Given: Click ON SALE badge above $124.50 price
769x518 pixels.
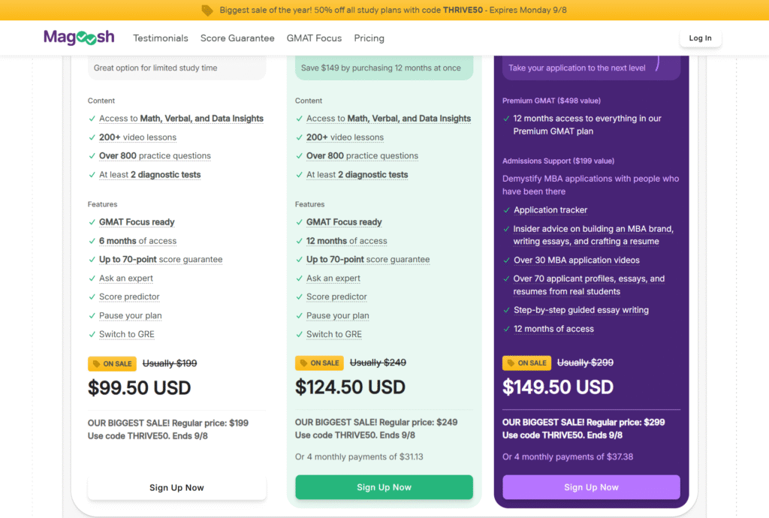Looking at the screenshot, I should point(319,363).
